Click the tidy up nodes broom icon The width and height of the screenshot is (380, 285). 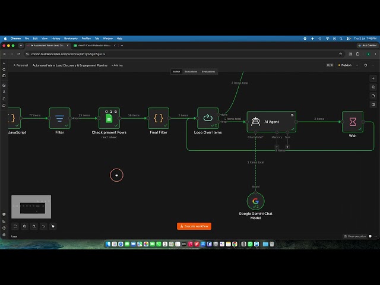pyautogui.click(x=53, y=226)
